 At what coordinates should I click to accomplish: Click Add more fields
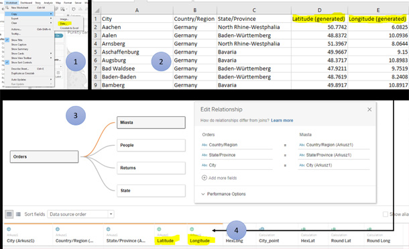(x=223, y=178)
